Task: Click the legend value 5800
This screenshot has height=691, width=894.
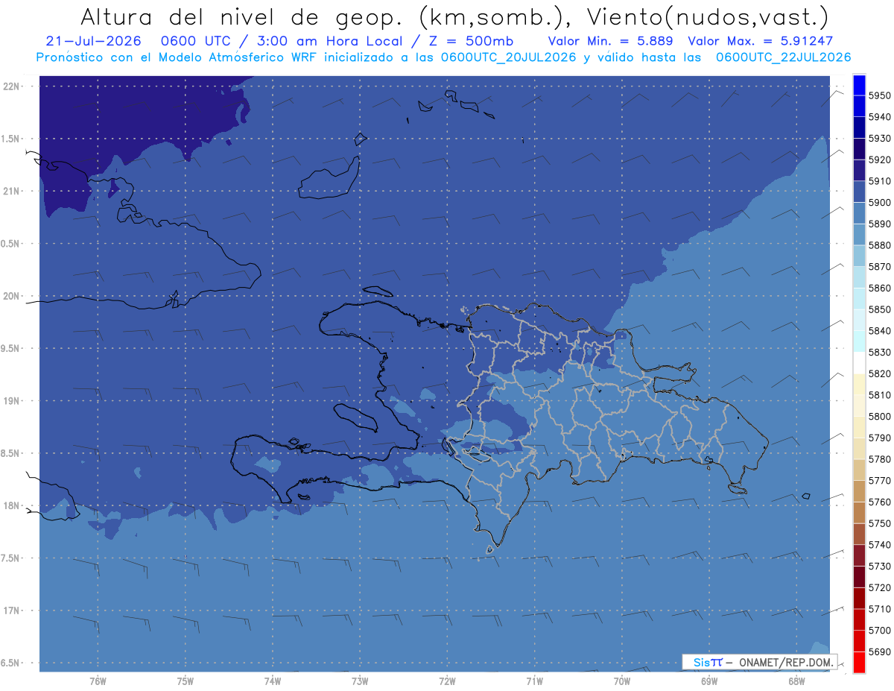Action: [880, 417]
